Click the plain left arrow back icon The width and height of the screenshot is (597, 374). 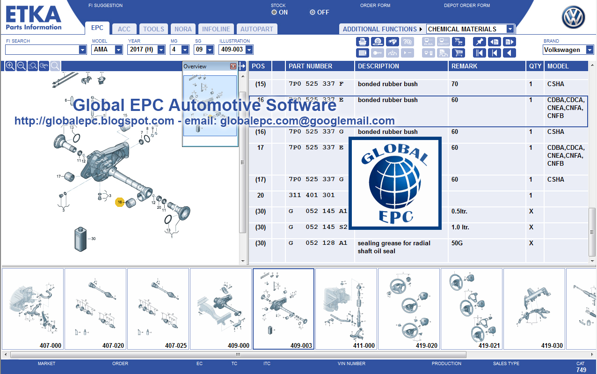[510, 53]
